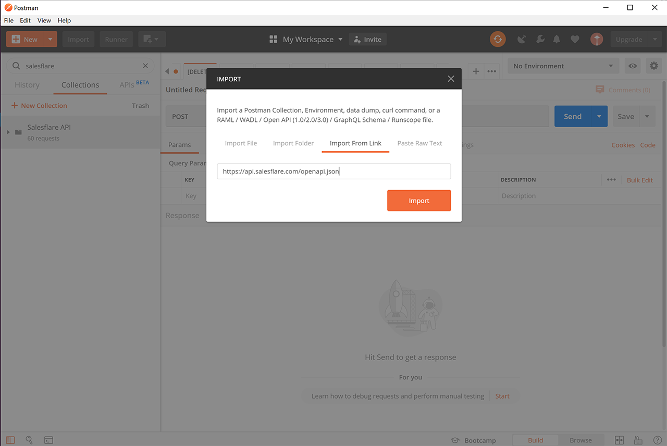Close the Import dialog with X
This screenshot has width=667, height=446.
451,79
